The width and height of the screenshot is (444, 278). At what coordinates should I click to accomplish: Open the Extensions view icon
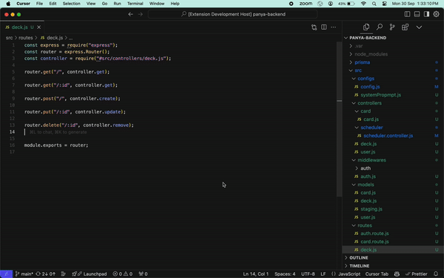coord(406,27)
